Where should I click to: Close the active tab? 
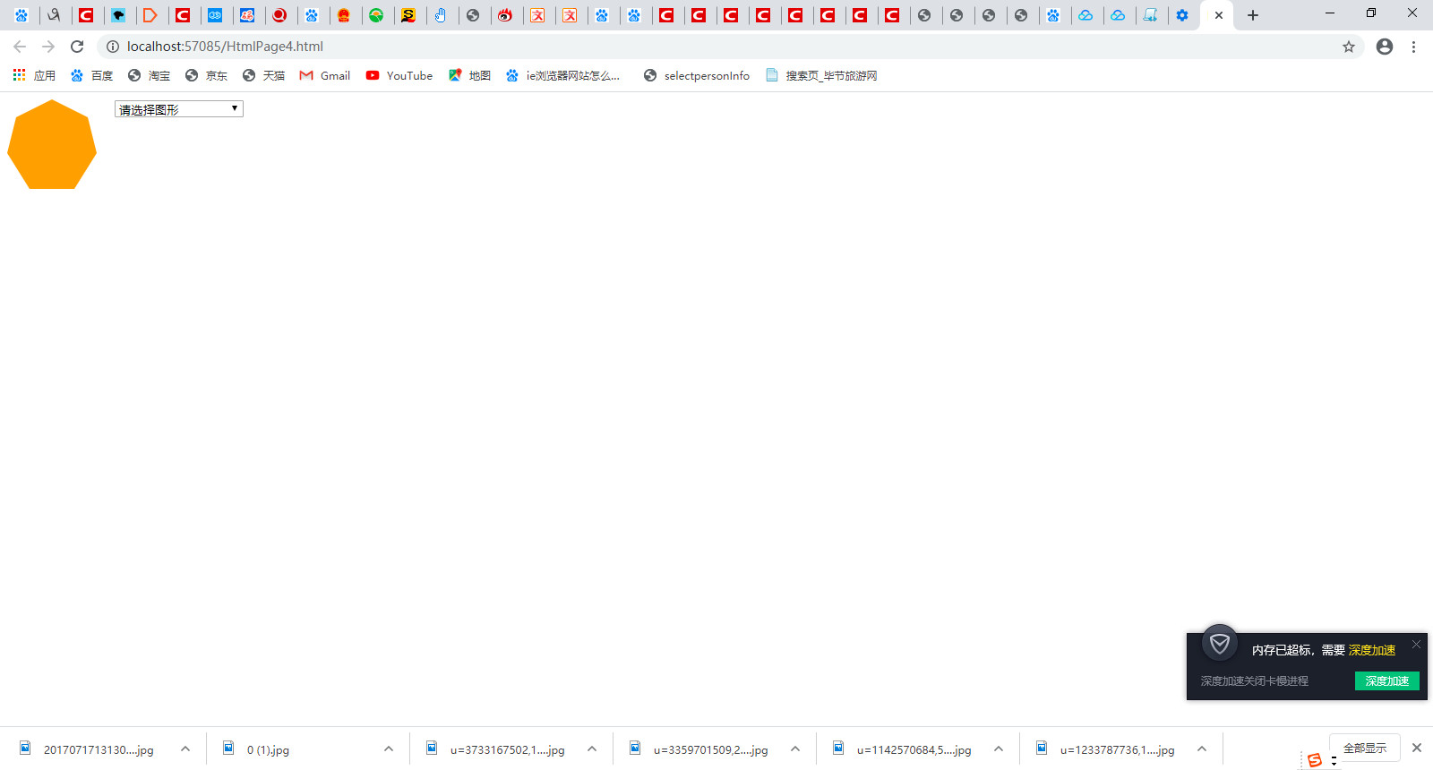click(1219, 15)
